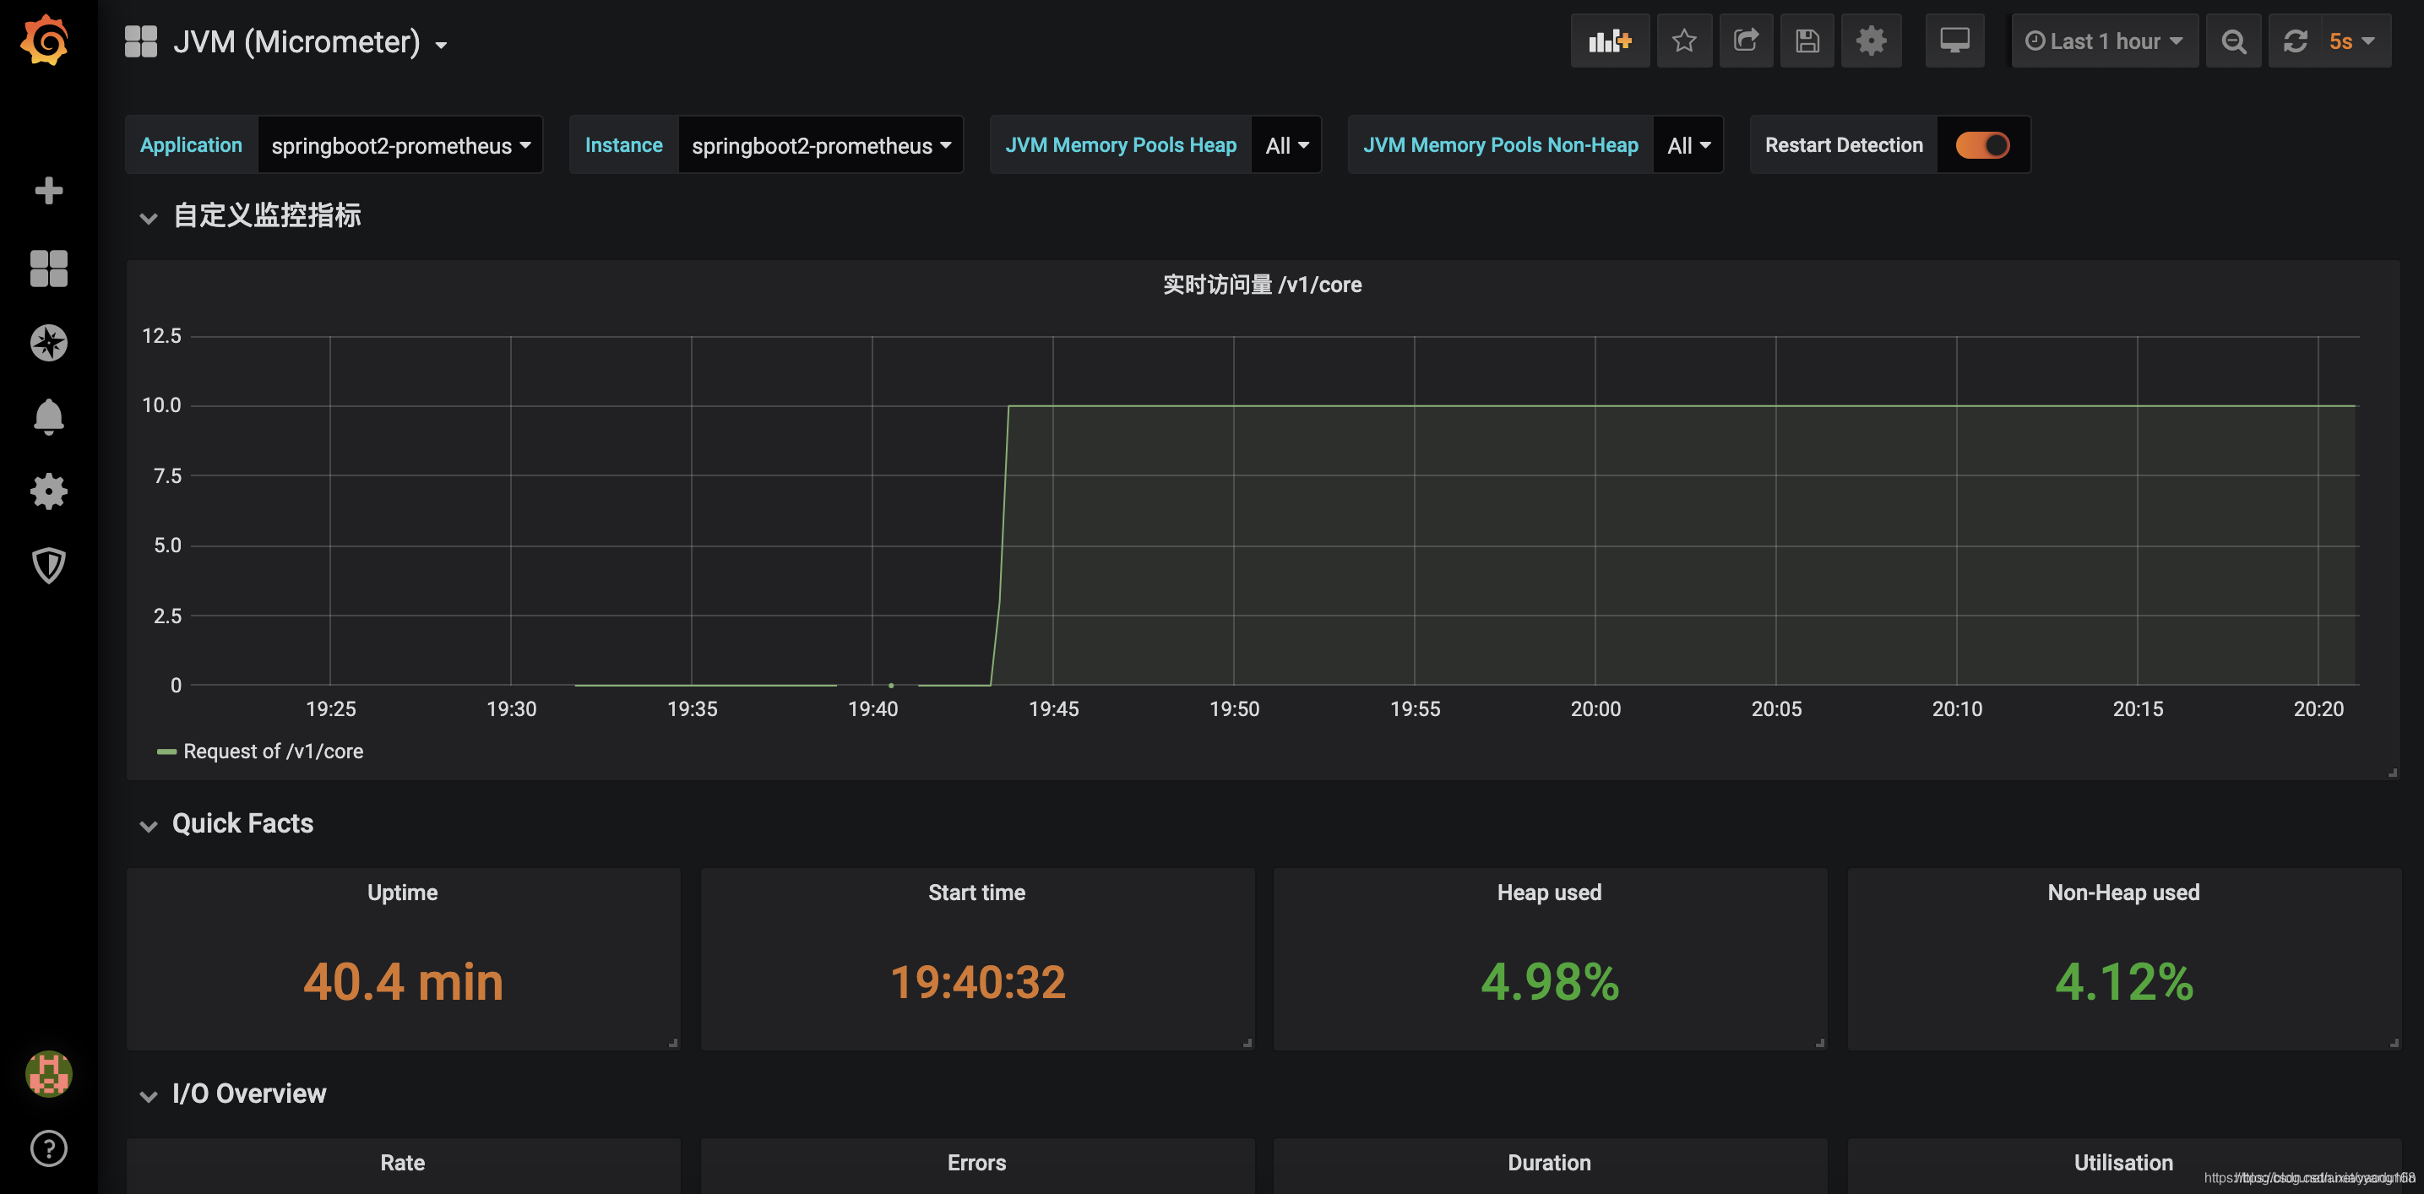Open the share dashboard icon

[1747, 41]
